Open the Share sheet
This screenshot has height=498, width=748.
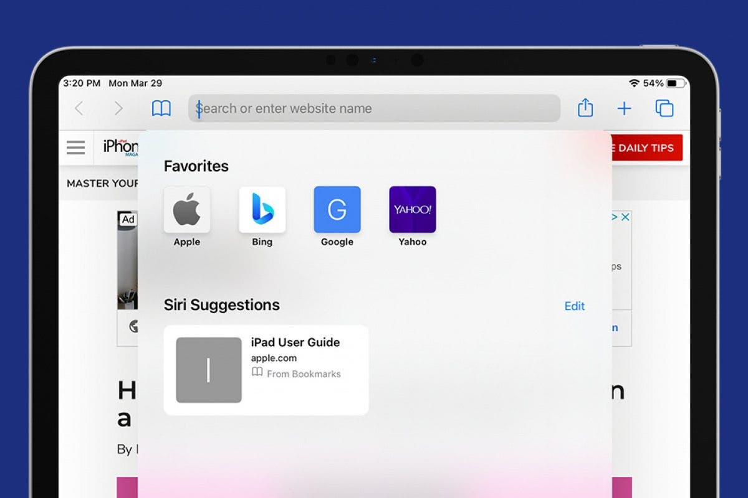(x=585, y=108)
